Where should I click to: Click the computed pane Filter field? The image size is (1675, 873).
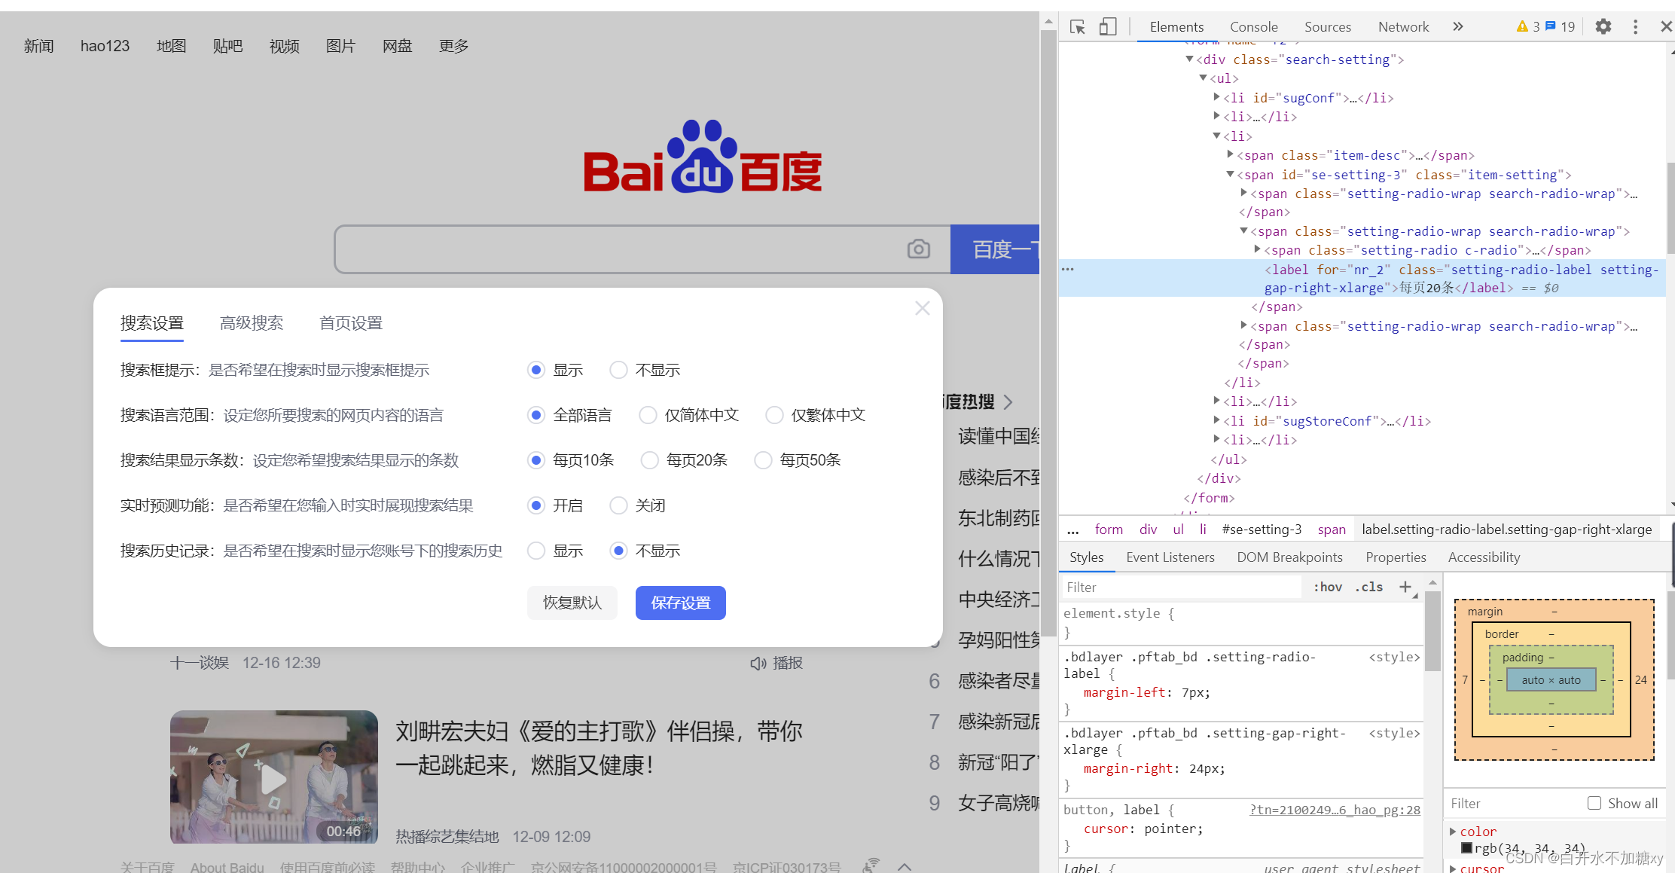click(x=1514, y=803)
